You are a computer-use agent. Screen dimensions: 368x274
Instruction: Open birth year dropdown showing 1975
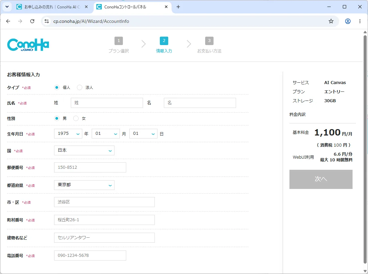(x=68, y=133)
